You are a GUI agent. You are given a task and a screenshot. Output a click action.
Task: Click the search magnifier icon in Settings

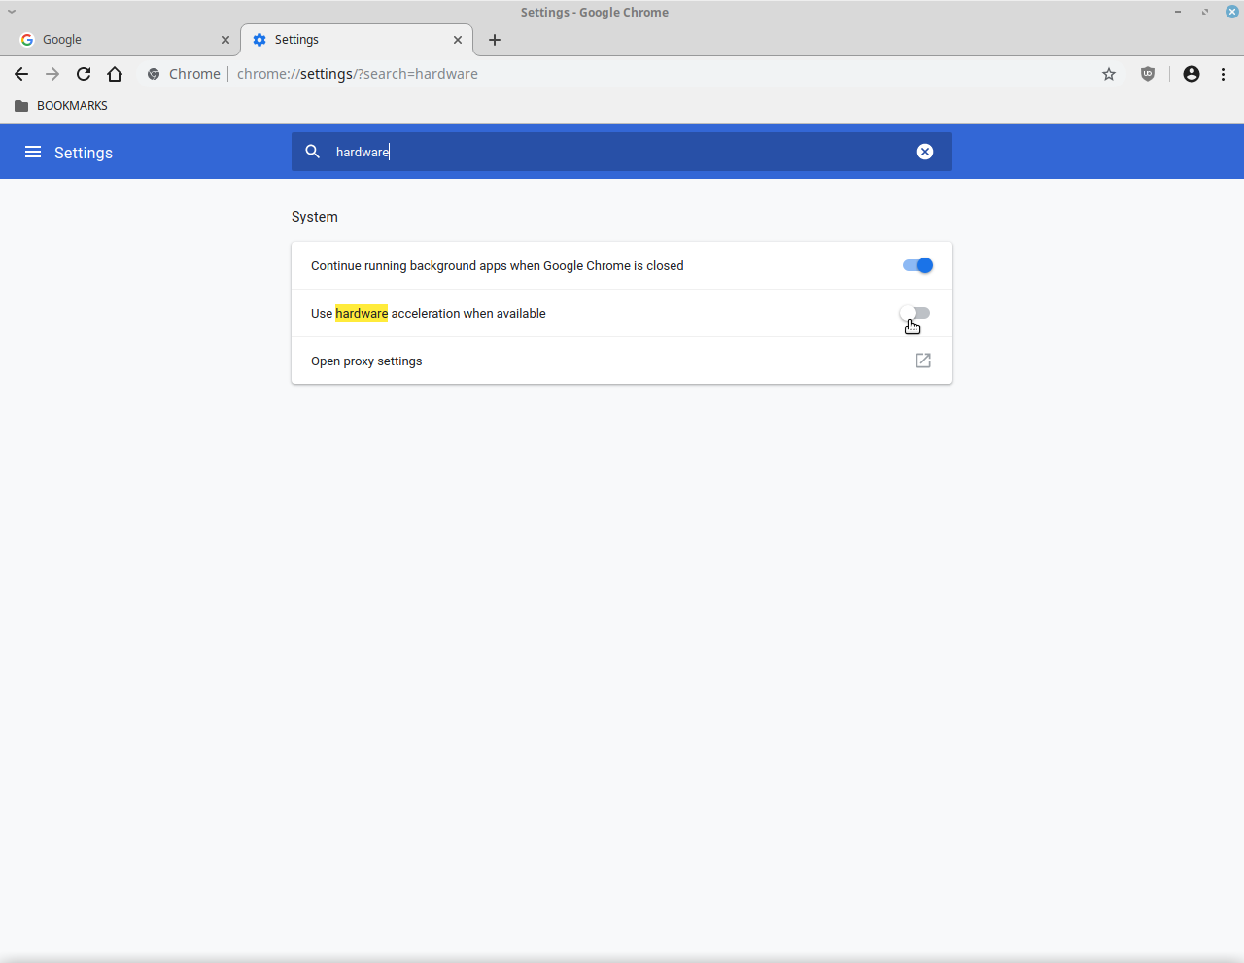(x=313, y=152)
